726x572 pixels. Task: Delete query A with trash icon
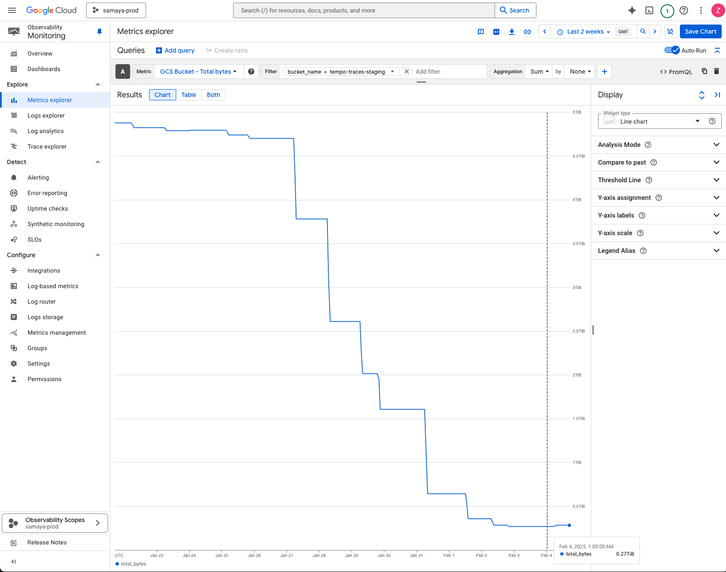click(717, 71)
